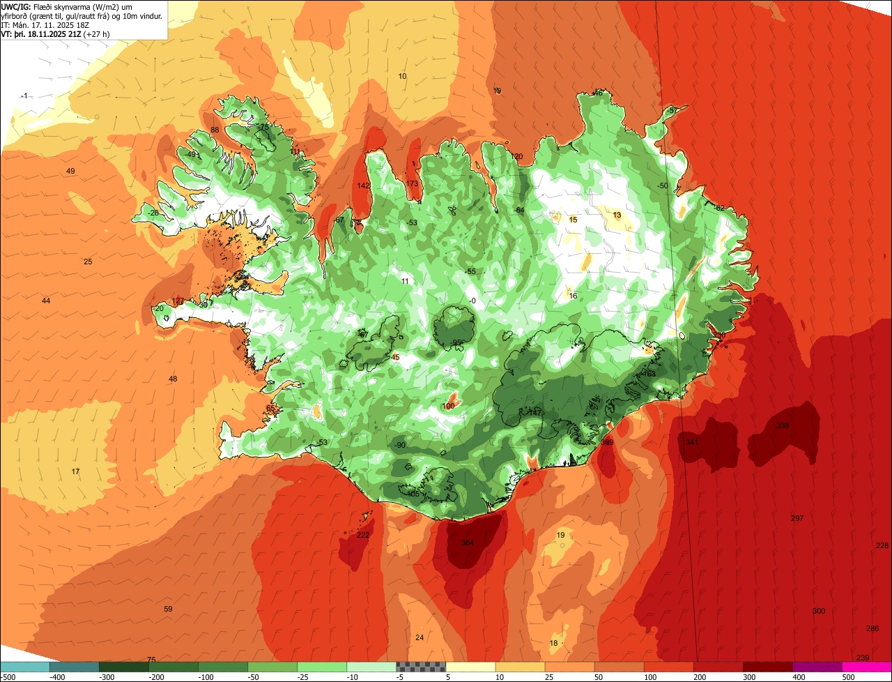
Task: Click the 120 value on the north coast
Action: 516,156
